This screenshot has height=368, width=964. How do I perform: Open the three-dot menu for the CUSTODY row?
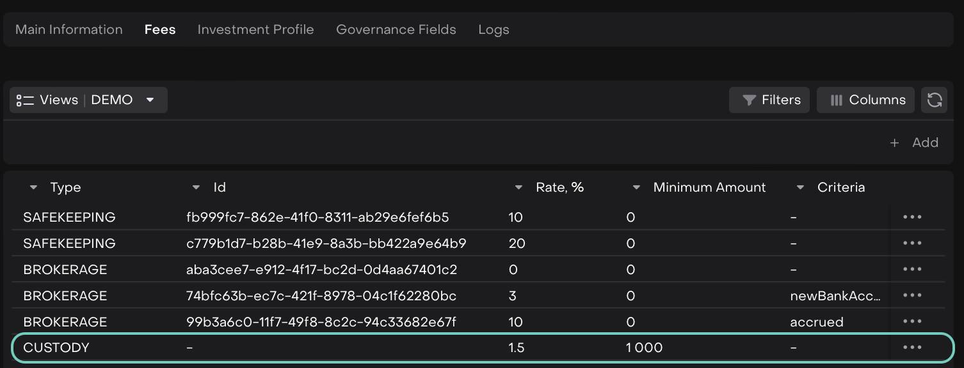point(912,348)
